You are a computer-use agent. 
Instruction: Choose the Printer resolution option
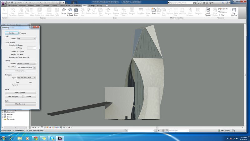[17, 48]
